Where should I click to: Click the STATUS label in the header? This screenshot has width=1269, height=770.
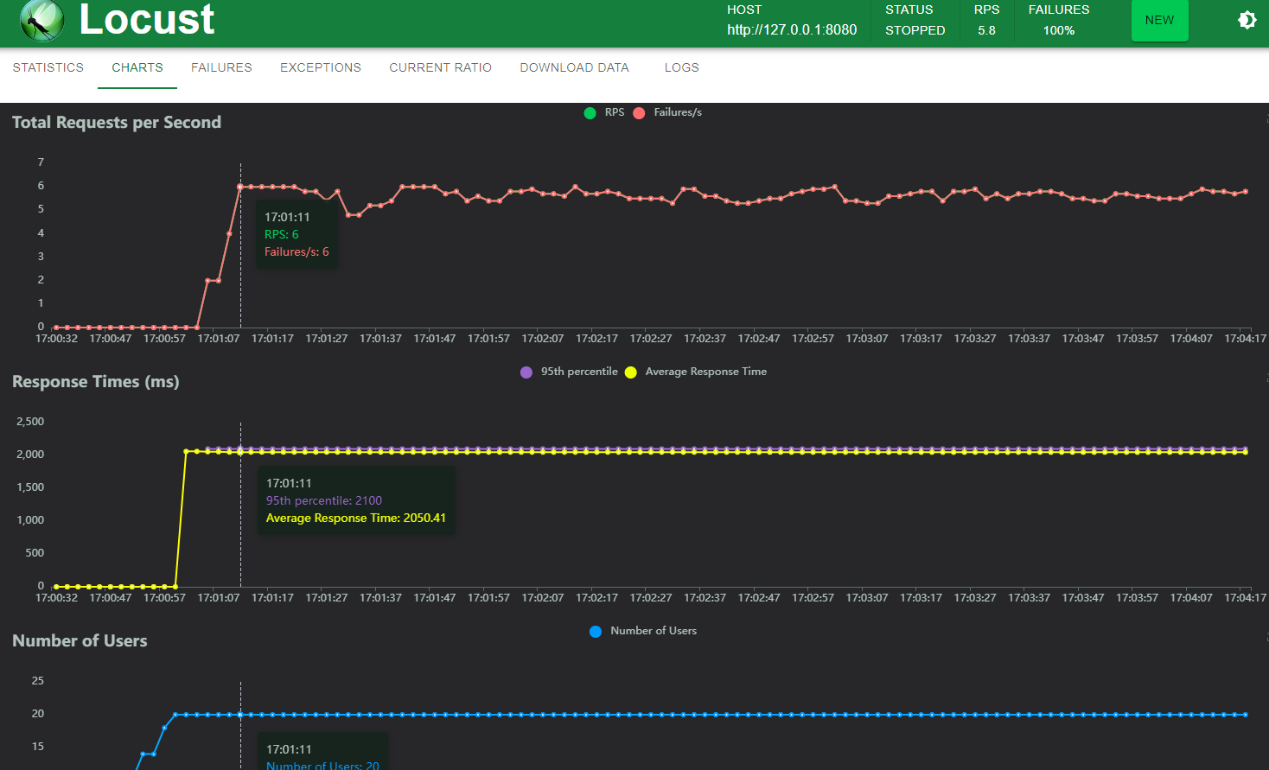tap(909, 10)
